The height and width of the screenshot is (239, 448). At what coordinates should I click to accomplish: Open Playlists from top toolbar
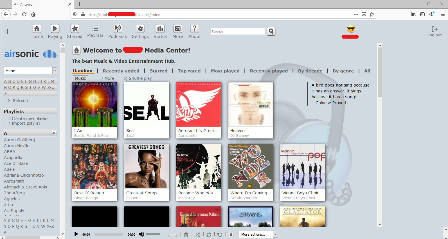click(95, 31)
